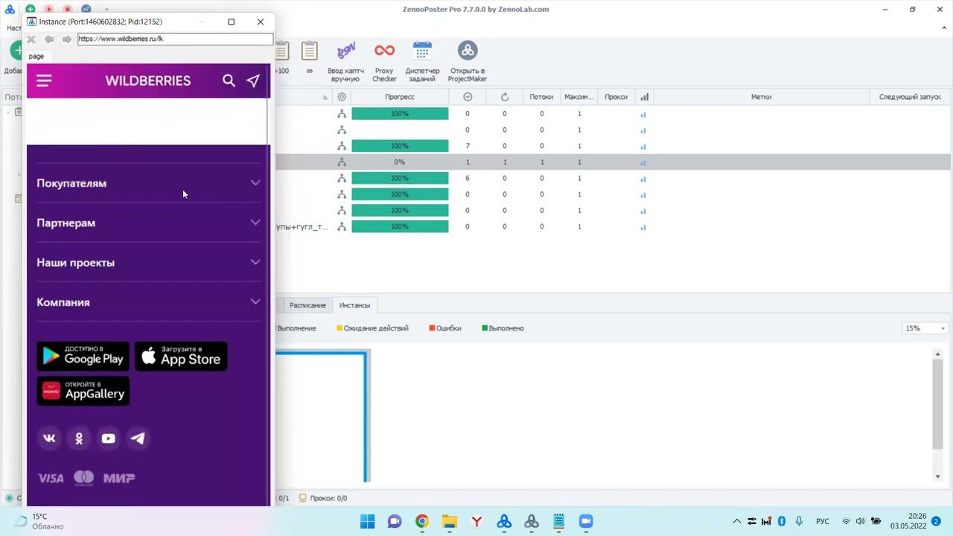Click the Метки column header
The image size is (953, 536).
tap(761, 97)
